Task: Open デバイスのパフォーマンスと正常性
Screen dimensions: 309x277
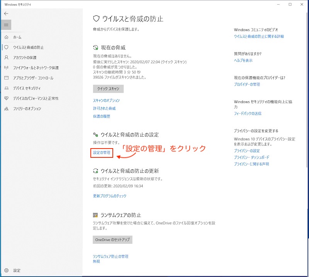Action: click(36, 98)
